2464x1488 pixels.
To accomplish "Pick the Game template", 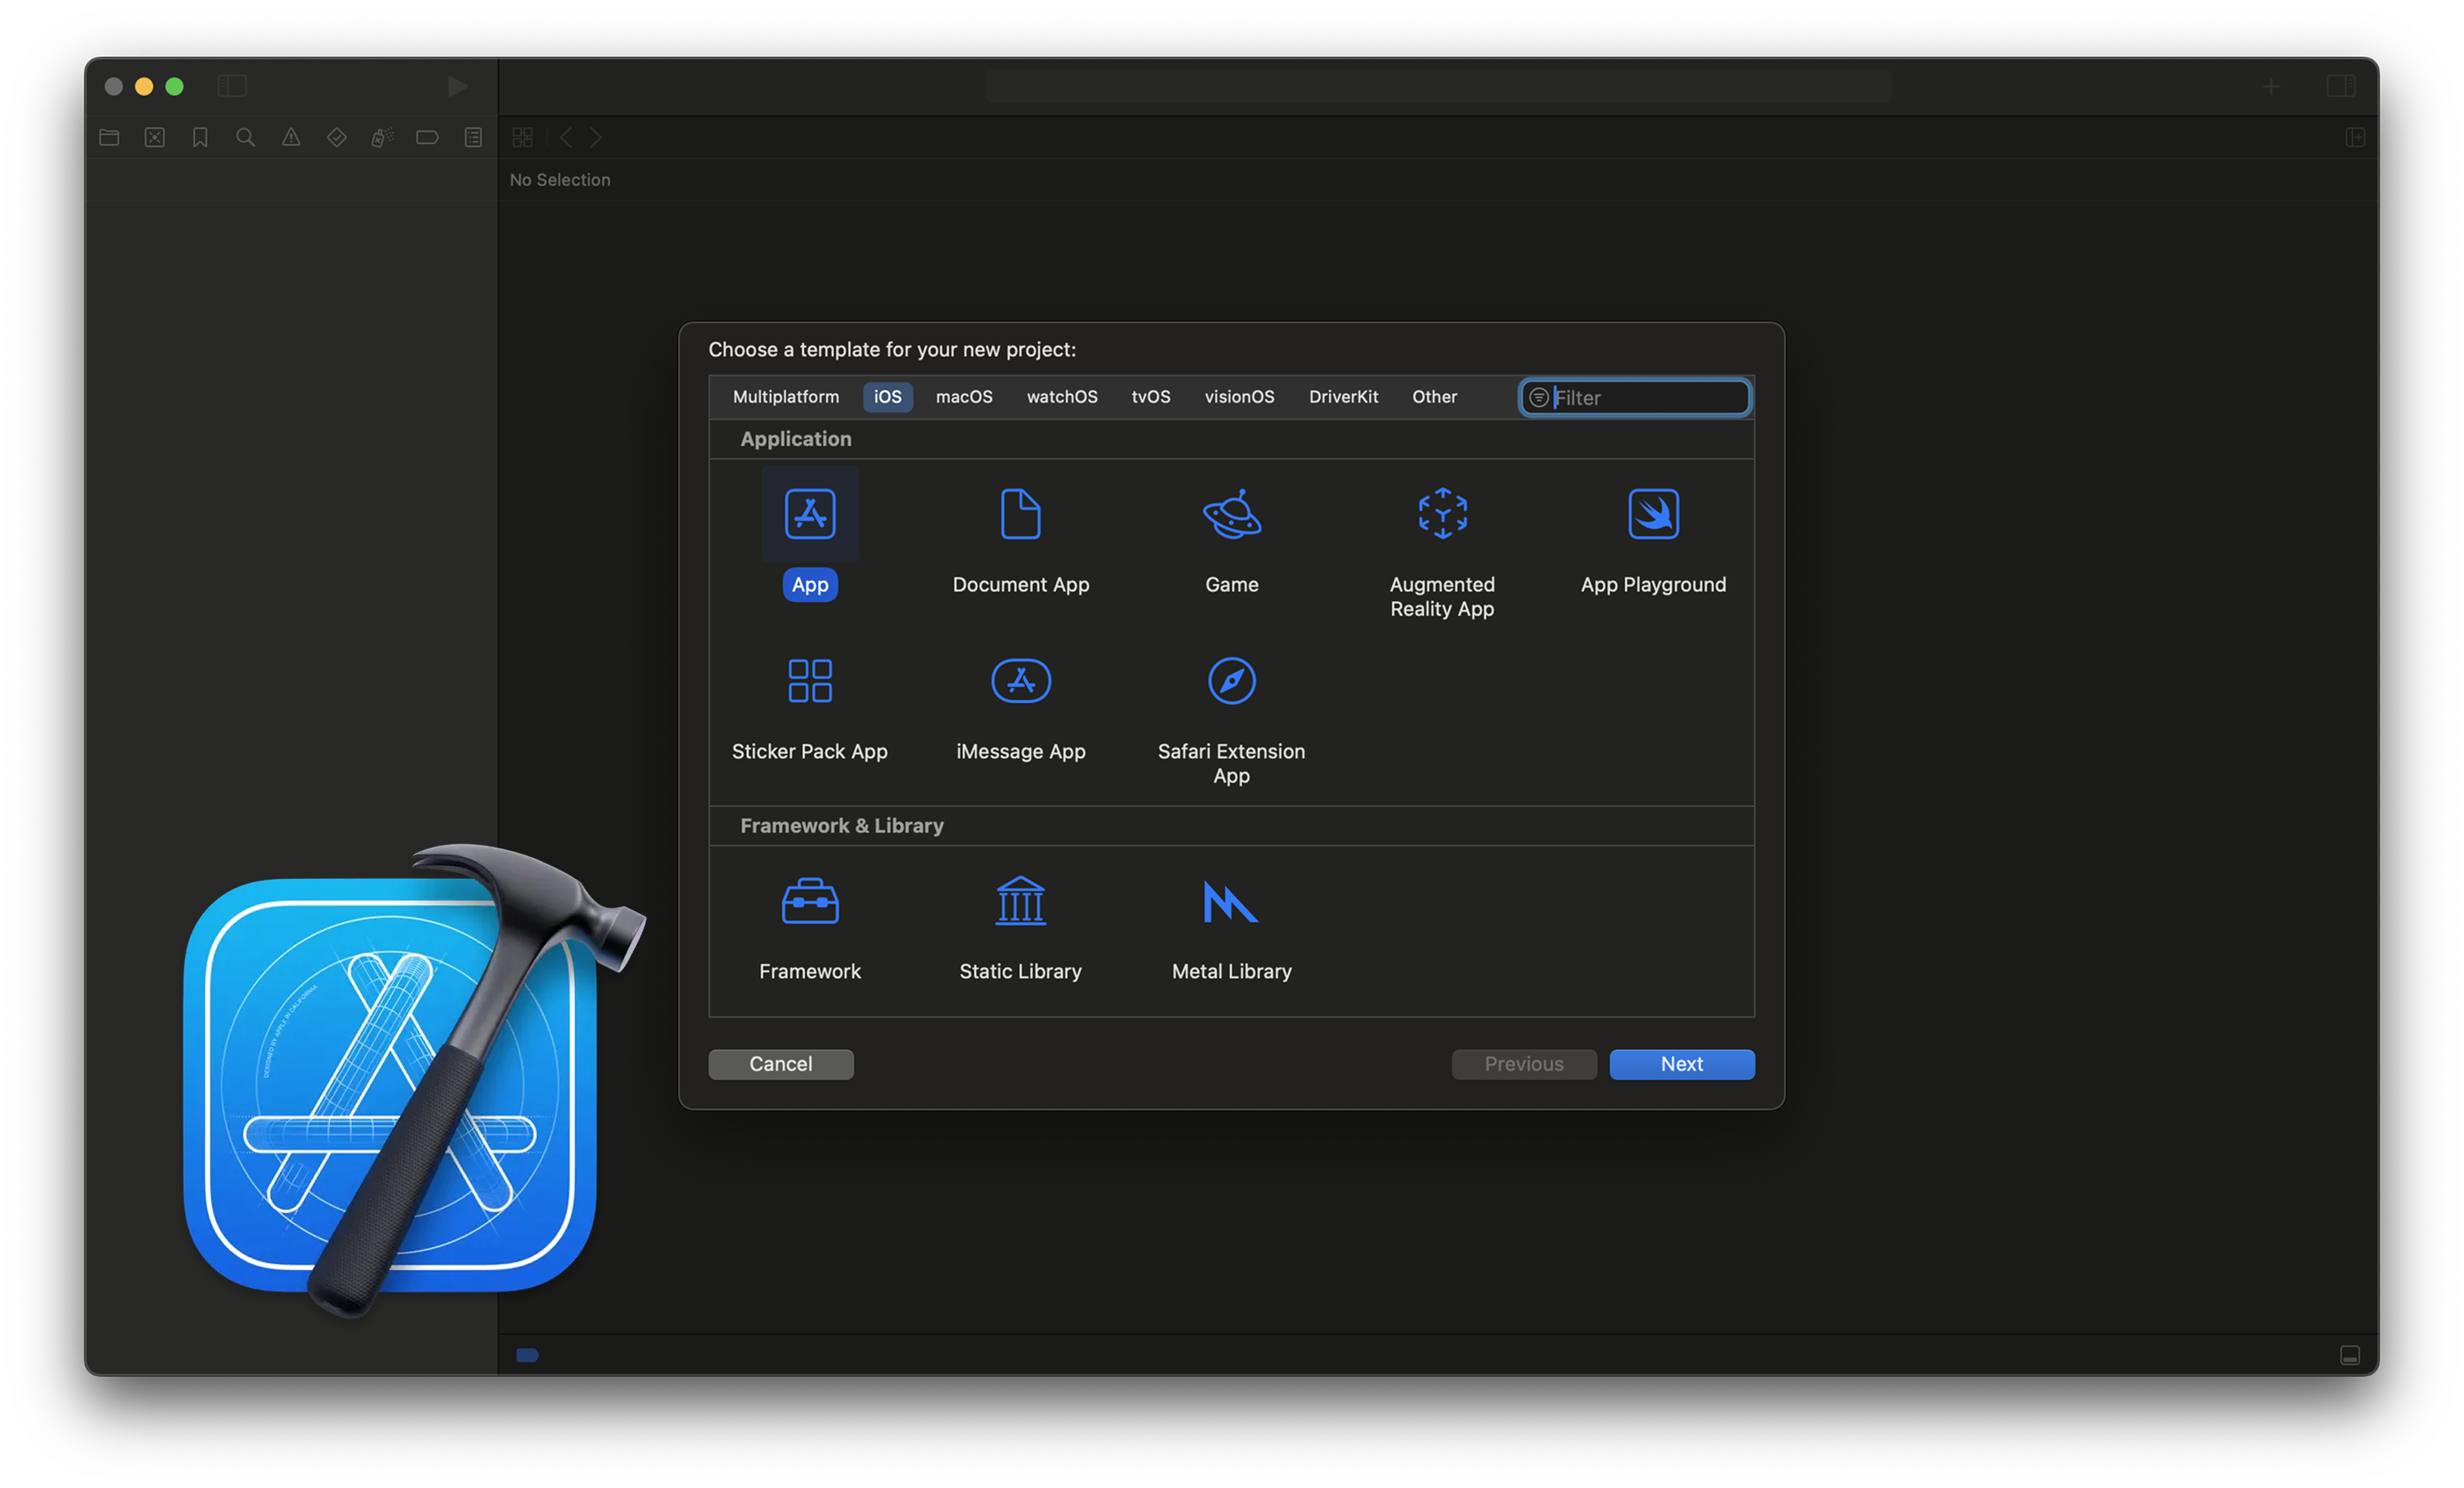I will (1232, 540).
